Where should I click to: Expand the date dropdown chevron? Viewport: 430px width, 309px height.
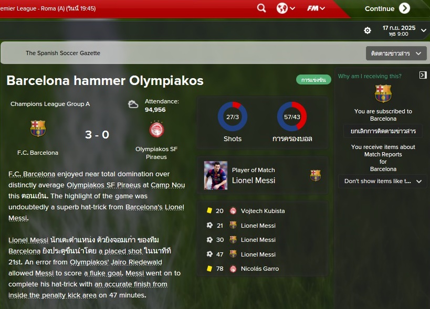(424, 30)
